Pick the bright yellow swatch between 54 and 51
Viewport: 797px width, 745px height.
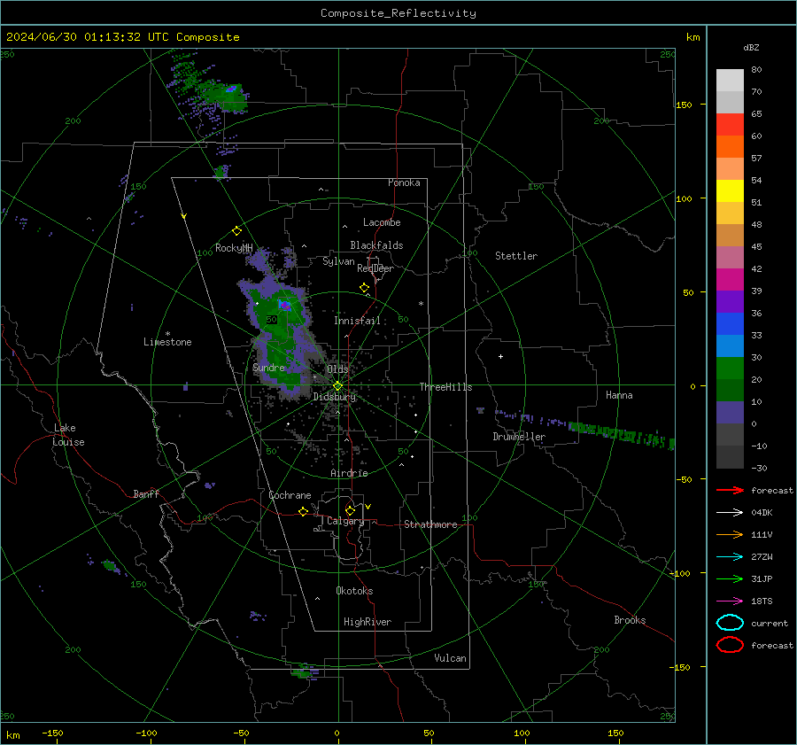730,191
